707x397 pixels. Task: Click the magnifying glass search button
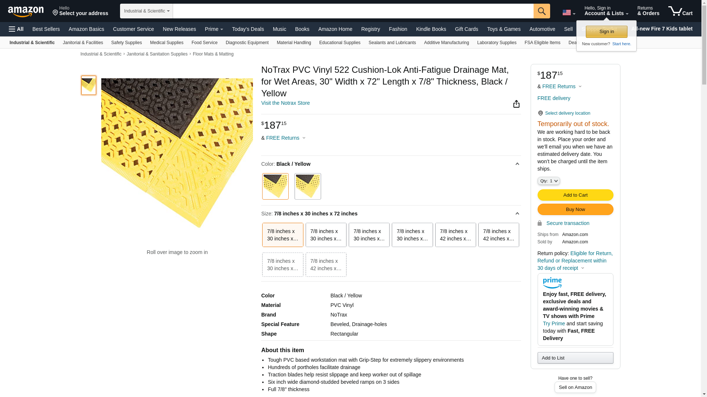(541, 11)
